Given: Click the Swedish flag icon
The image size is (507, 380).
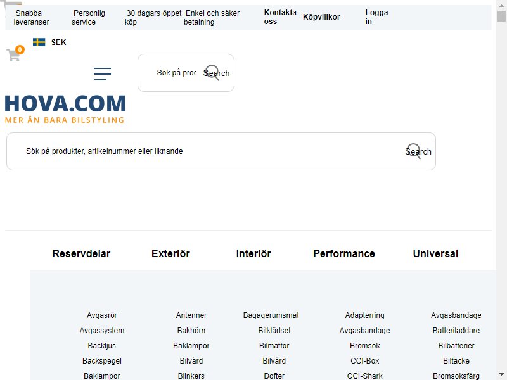Looking at the screenshot, I should (x=39, y=42).
